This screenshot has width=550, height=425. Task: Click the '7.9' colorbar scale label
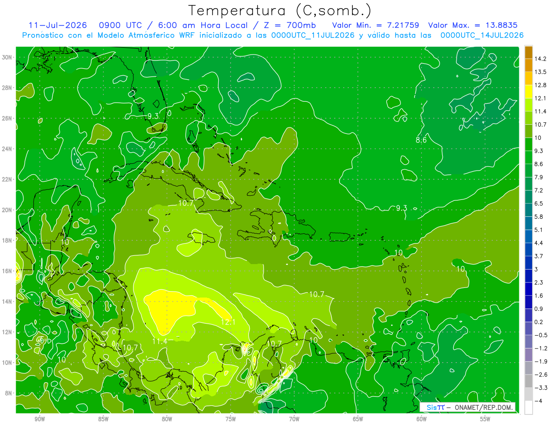[539, 177]
